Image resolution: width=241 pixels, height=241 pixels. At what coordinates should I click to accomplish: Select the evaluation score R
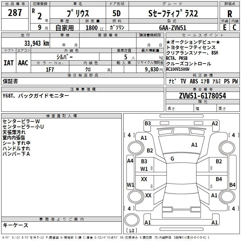click(230, 14)
